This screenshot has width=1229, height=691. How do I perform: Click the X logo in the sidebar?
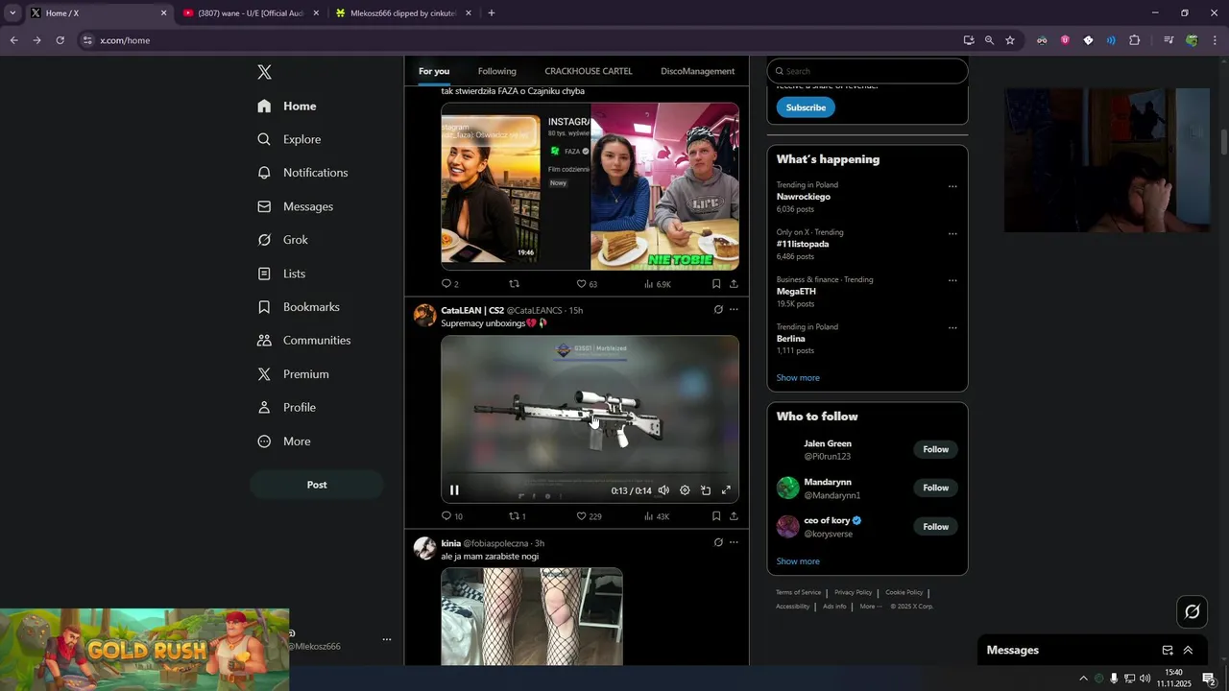pos(264,72)
